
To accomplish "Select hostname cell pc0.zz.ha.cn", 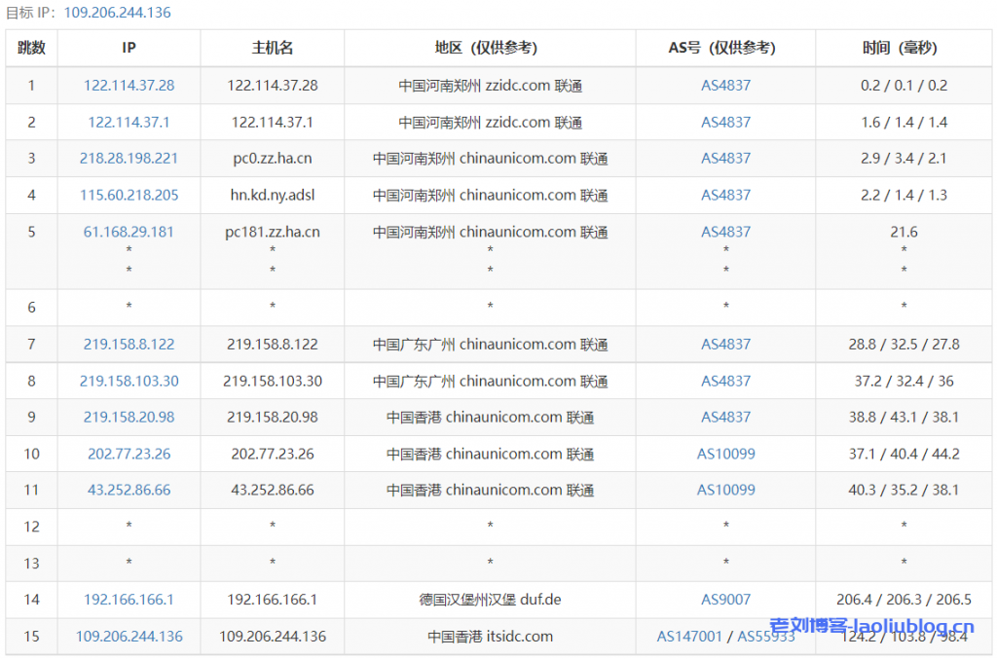I will click(x=272, y=159).
